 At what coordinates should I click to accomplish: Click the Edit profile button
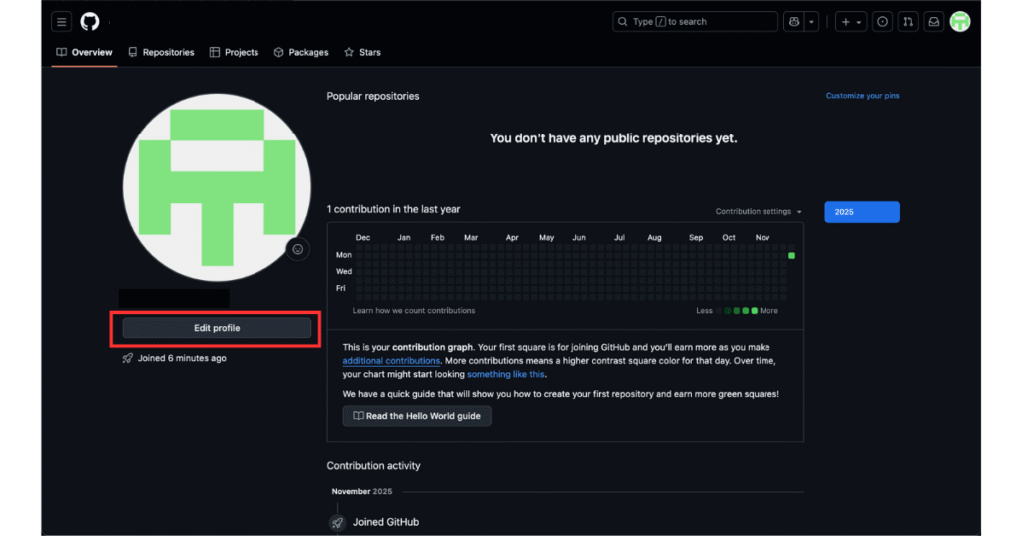(x=217, y=328)
